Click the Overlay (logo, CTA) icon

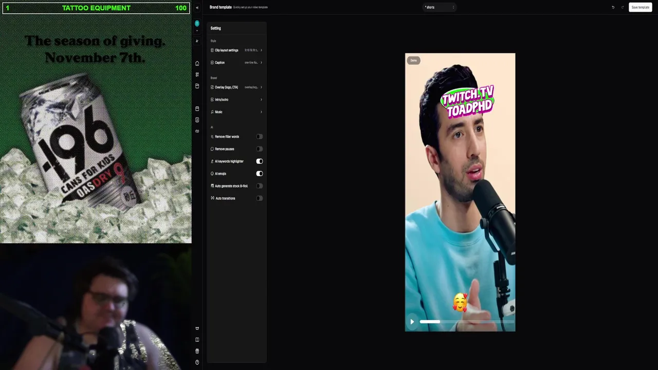(x=212, y=87)
